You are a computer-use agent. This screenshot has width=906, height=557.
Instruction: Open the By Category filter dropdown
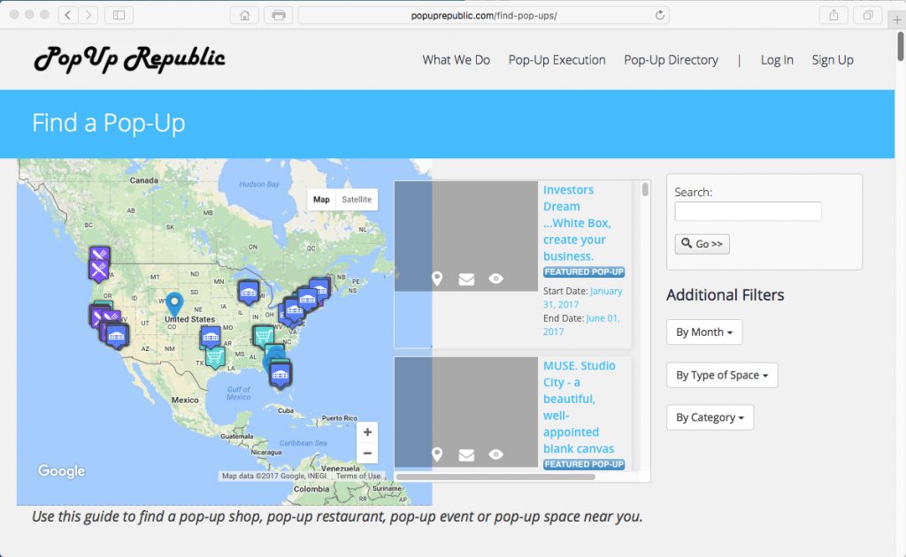point(710,416)
